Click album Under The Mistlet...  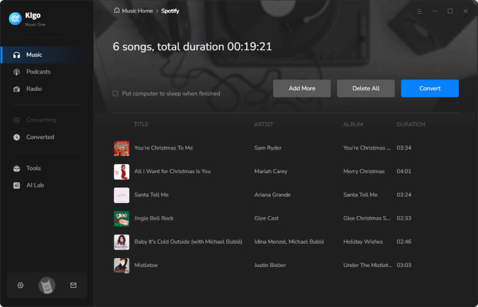tap(367, 265)
